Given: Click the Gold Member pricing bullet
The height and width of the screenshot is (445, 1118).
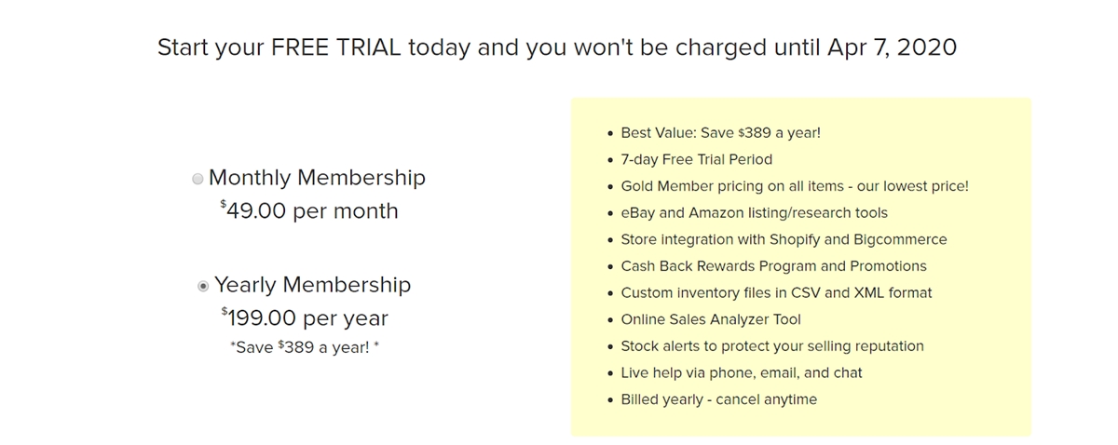Looking at the screenshot, I should point(794,186).
